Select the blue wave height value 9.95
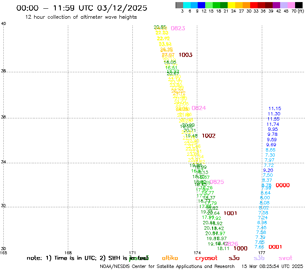The image size is (308, 270). point(273,129)
